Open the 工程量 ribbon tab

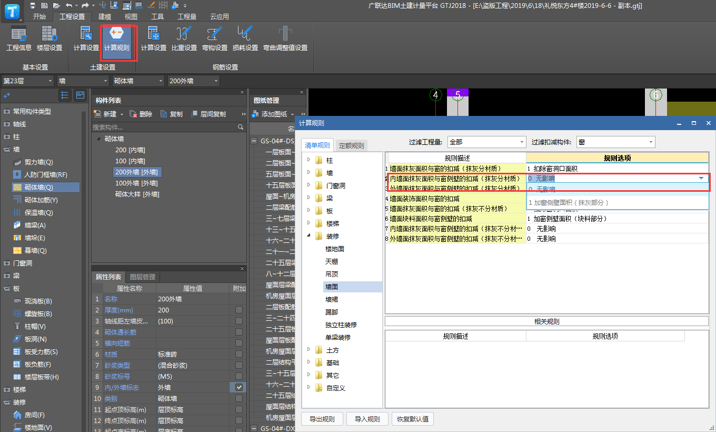click(x=187, y=16)
